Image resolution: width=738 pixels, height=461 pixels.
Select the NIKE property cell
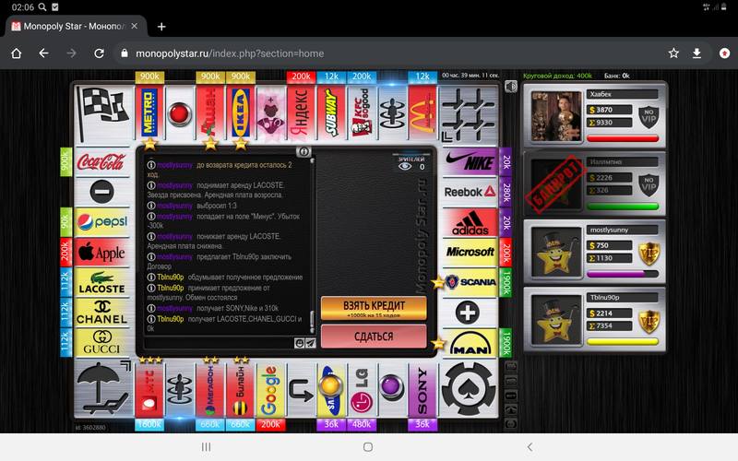[470, 162]
